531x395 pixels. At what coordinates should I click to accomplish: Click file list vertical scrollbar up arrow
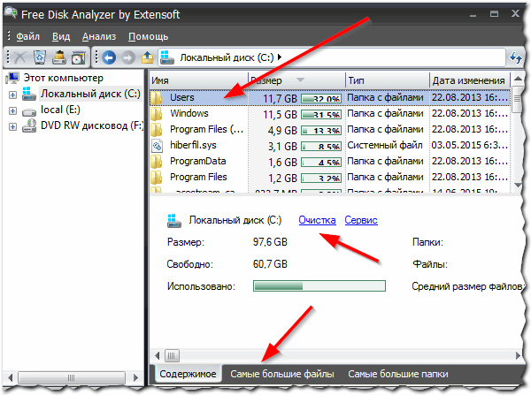[518, 80]
